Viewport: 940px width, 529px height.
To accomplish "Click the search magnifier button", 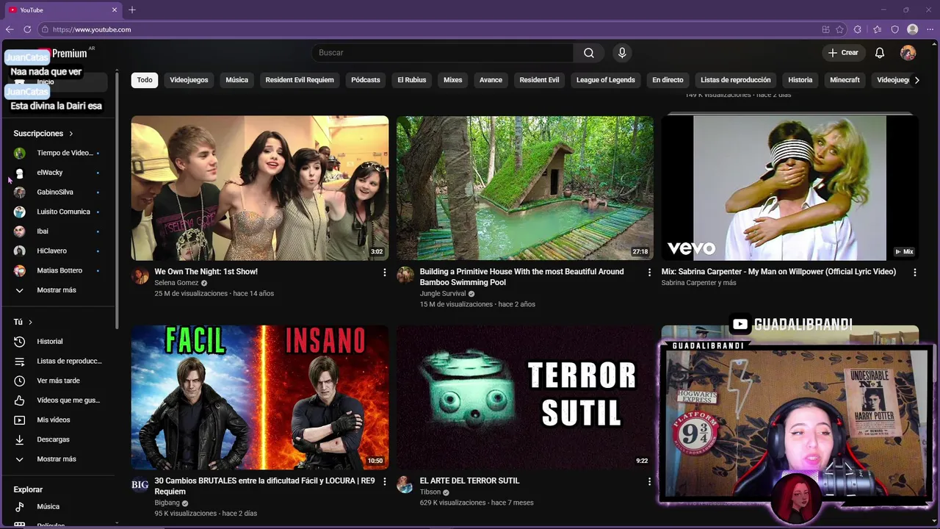I will 589,53.
